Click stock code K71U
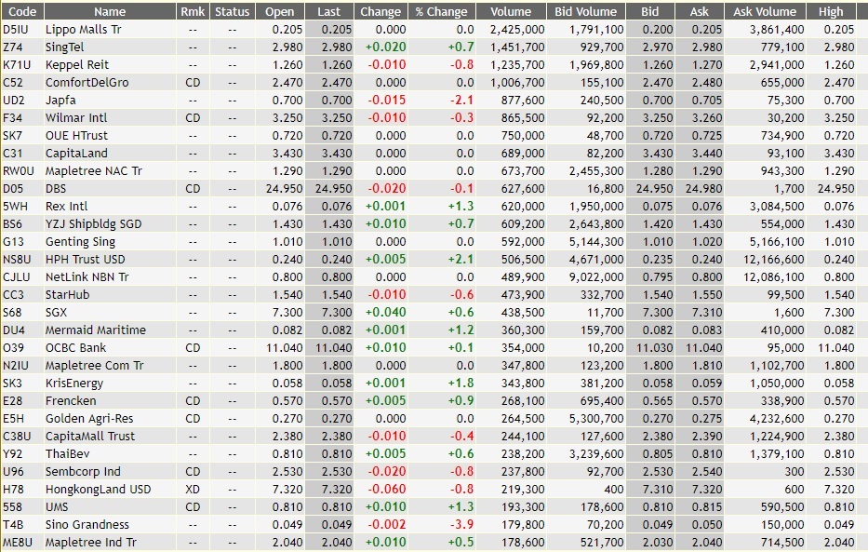 [x=17, y=65]
